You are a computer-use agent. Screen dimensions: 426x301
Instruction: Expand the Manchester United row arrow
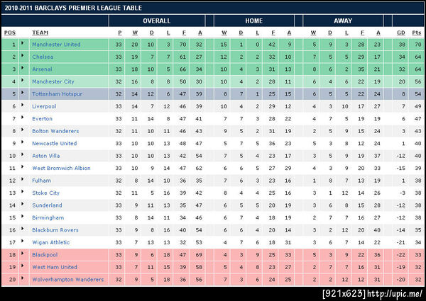tap(23, 45)
